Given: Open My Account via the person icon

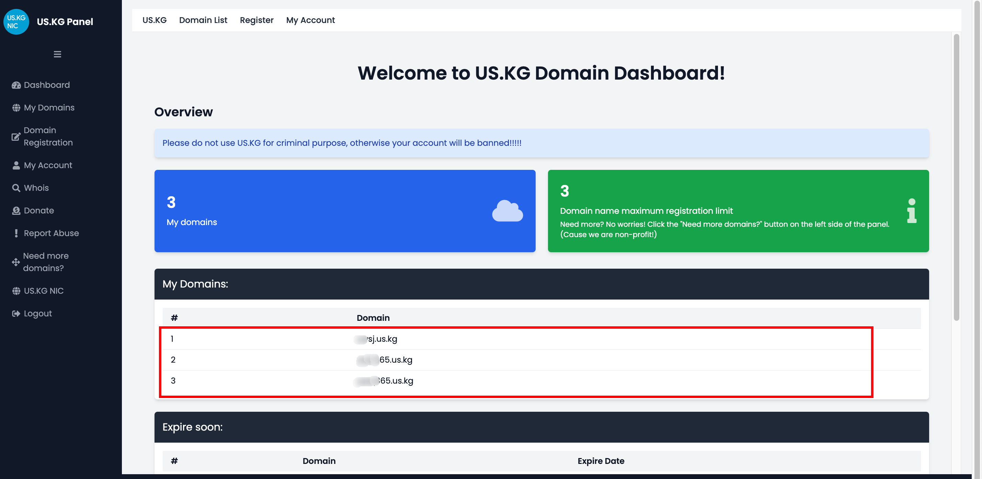Looking at the screenshot, I should pos(16,165).
